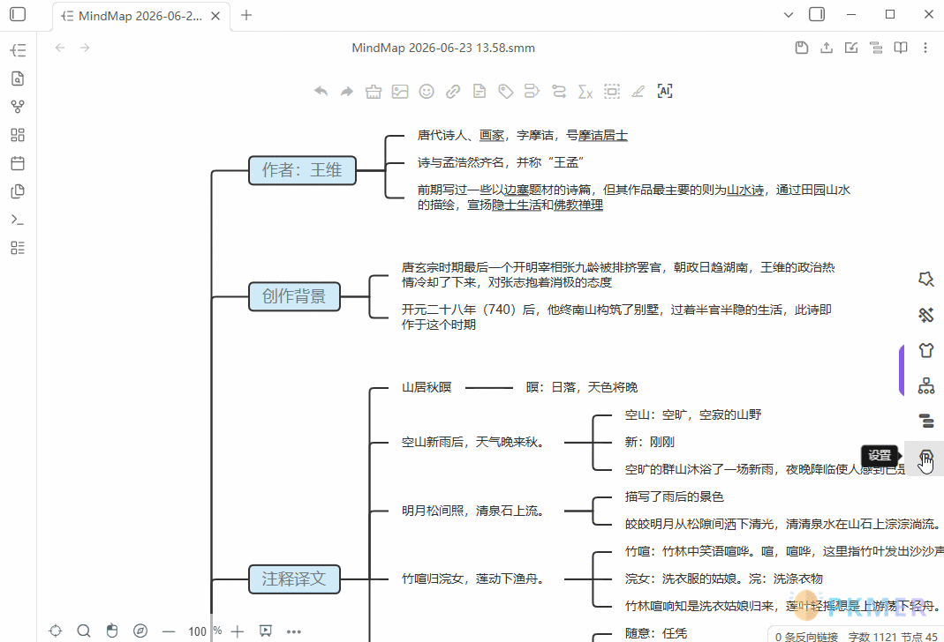Open the theme shirt icon panel
The width and height of the screenshot is (944, 642).
(926, 350)
